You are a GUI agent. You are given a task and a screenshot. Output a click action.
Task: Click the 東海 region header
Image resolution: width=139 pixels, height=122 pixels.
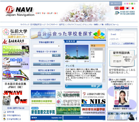(x=98, y=46)
